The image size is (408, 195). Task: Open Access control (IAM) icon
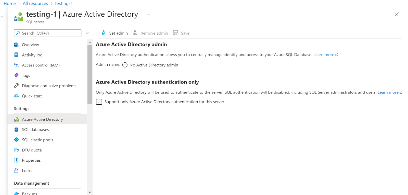pyautogui.click(x=16, y=65)
